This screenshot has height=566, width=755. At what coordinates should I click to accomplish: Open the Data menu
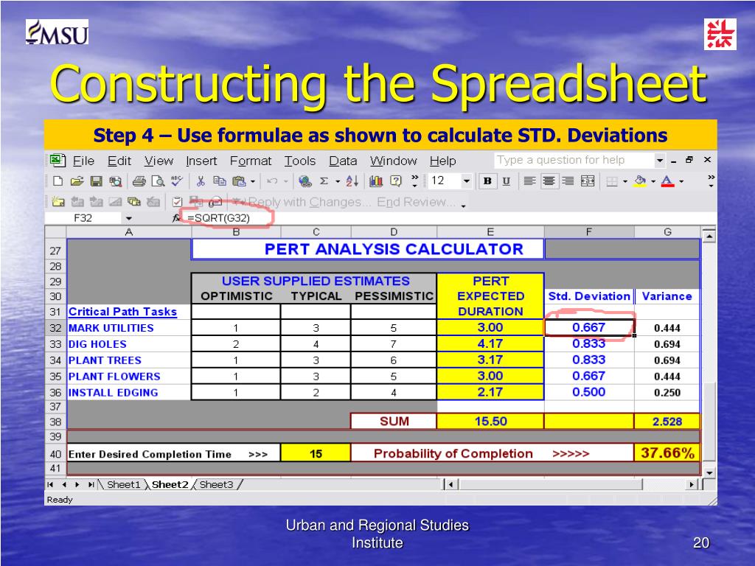pos(343,161)
